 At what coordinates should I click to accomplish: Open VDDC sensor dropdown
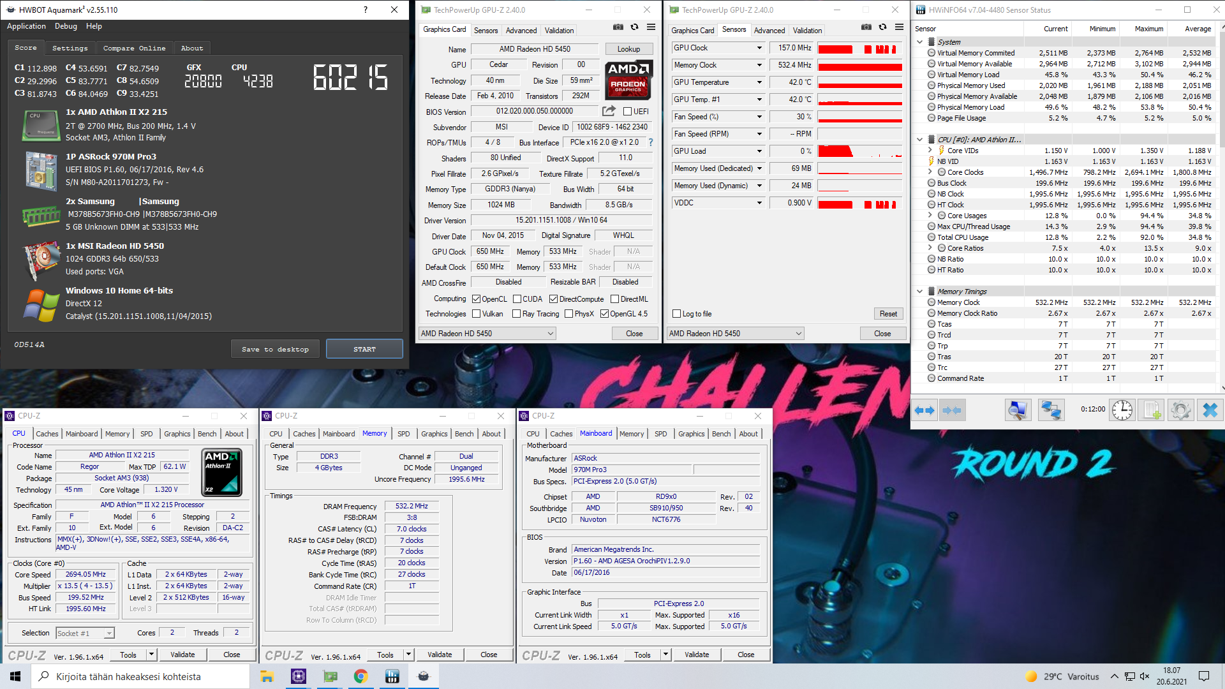click(759, 203)
